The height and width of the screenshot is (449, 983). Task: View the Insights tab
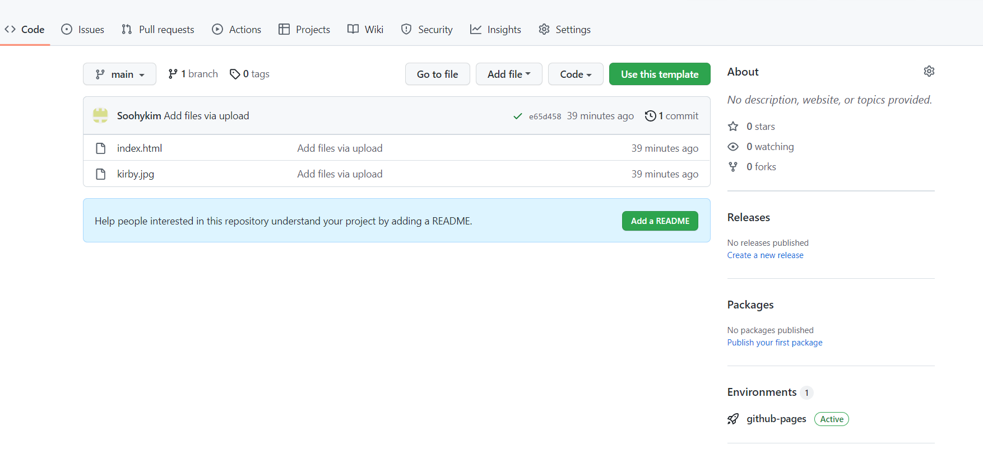pyautogui.click(x=495, y=30)
